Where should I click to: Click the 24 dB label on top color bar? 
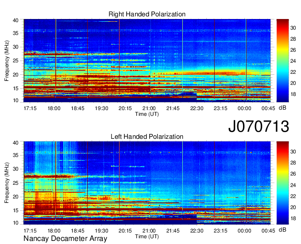293,61
